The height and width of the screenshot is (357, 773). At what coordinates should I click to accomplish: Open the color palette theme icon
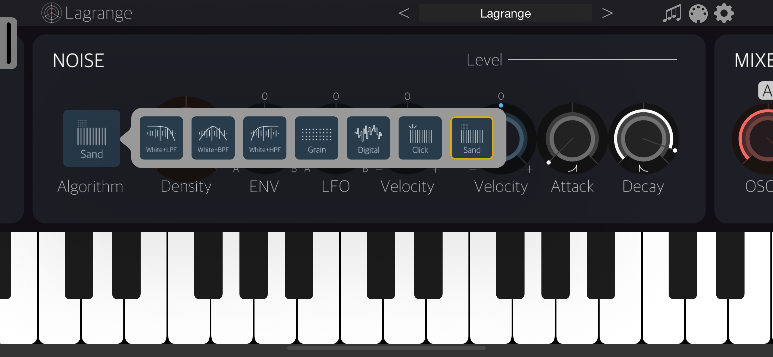point(698,14)
